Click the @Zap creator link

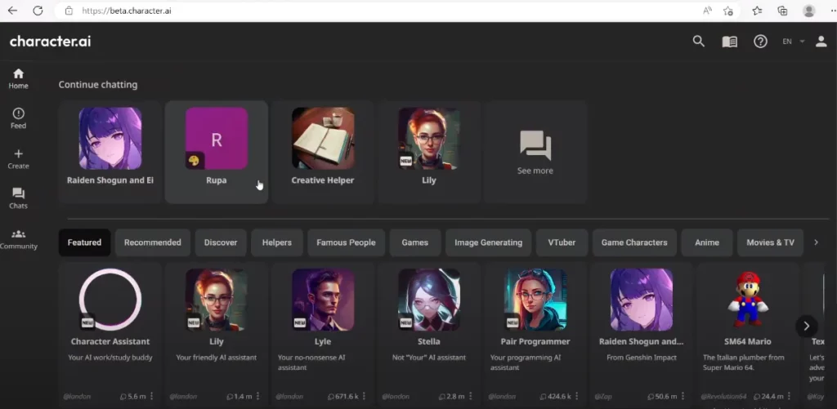click(602, 397)
